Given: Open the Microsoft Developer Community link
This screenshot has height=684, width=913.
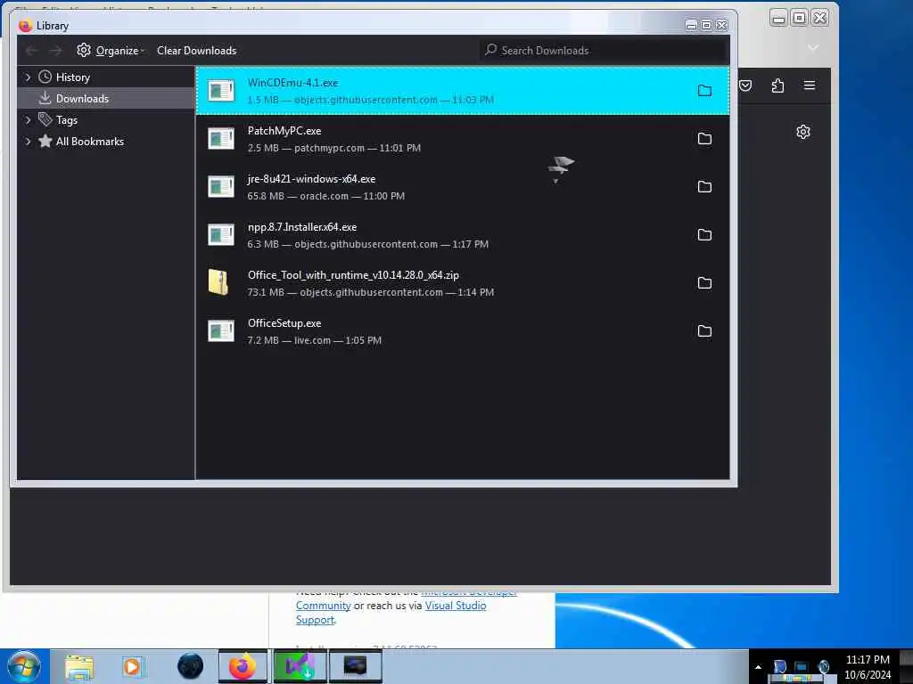Looking at the screenshot, I should [407, 598].
